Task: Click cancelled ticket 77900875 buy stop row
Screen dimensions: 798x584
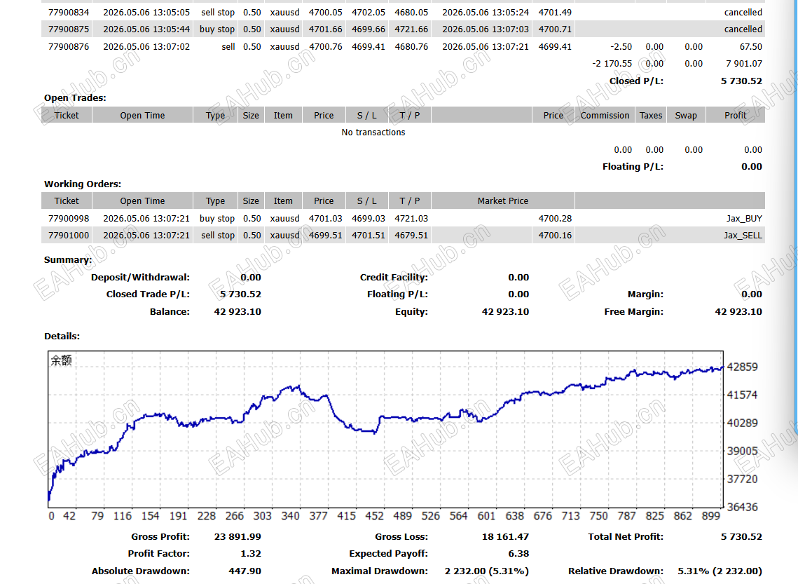Action: pos(403,29)
